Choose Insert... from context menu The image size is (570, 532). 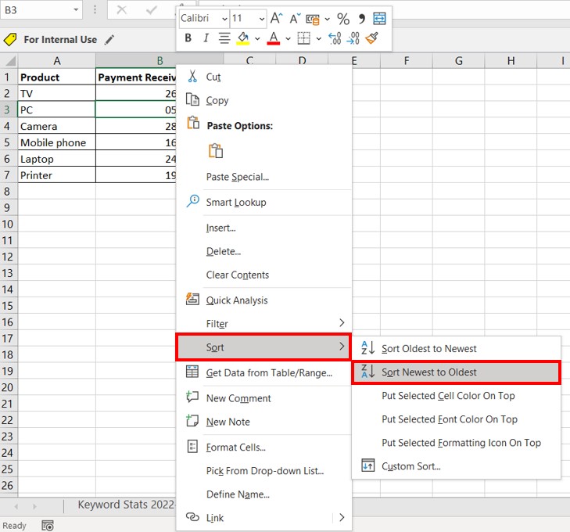pyautogui.click(x=264, y=228)
